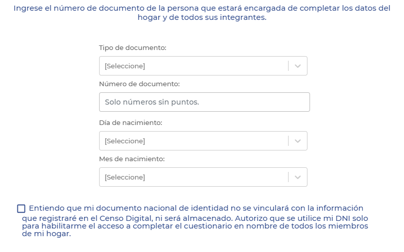Click the 'Mes de nacimiento:' label

132,159
